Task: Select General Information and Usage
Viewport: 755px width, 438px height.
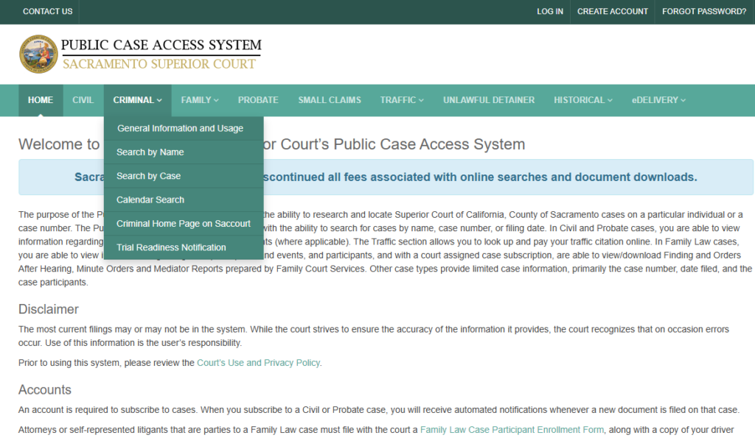Action: coord(180,128)
